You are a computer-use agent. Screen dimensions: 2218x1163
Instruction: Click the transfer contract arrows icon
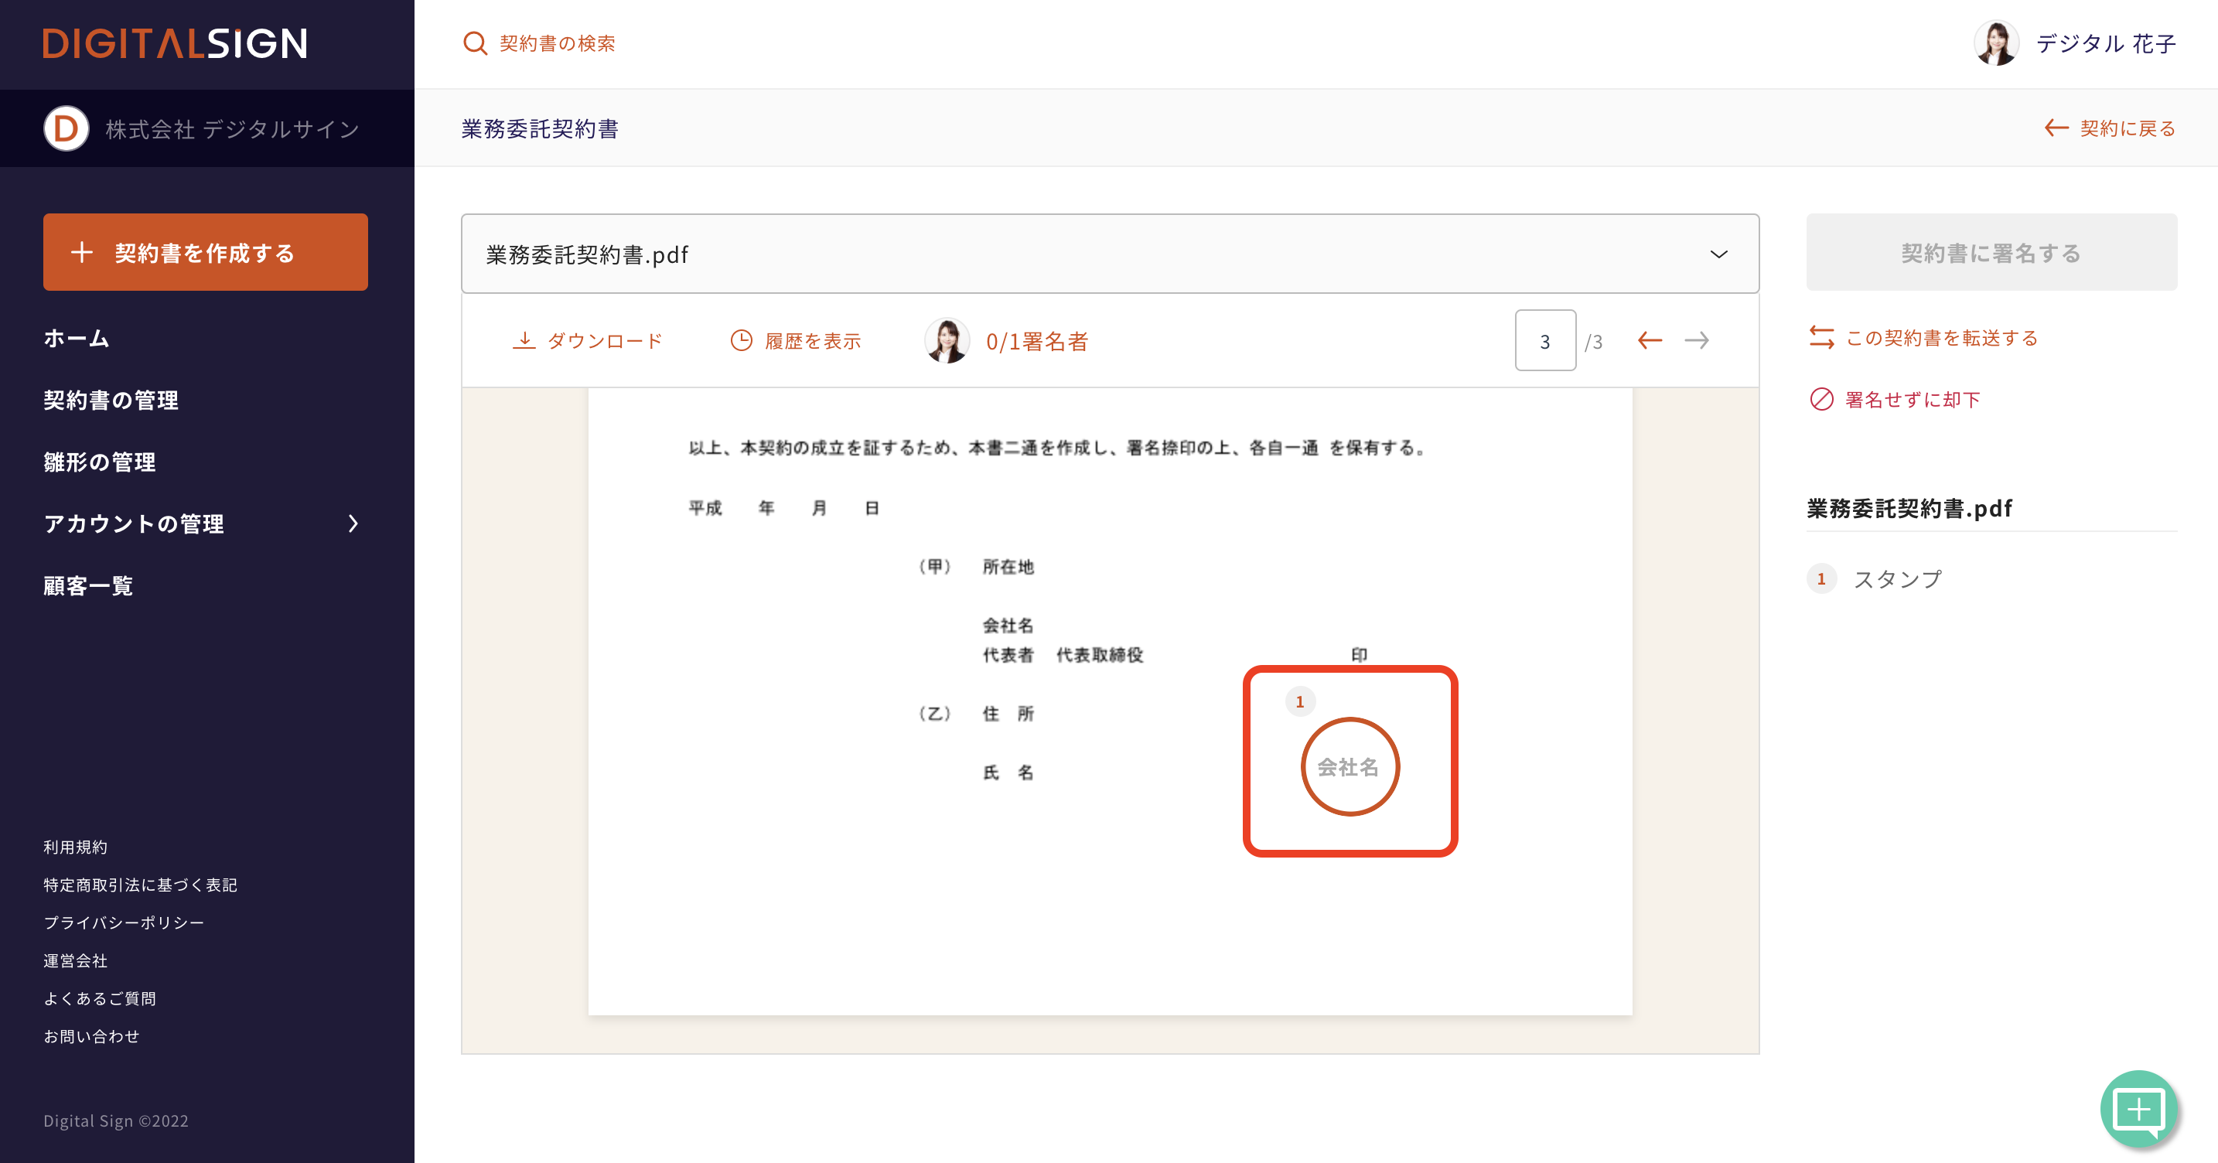click(1821, 337)
